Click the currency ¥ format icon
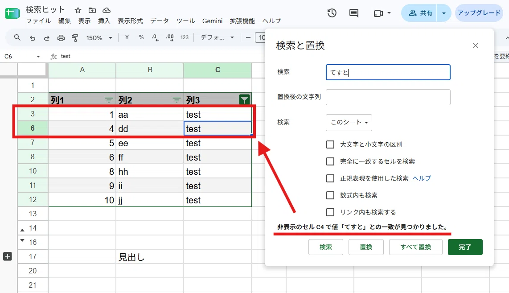Viewport: 509px width, 293px height. tap(127, 37)
